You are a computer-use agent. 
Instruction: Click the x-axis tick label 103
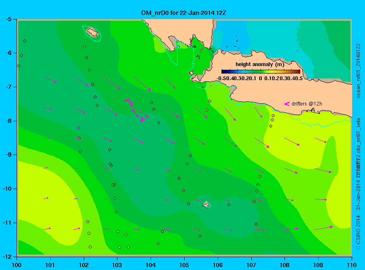click(117, 265)
